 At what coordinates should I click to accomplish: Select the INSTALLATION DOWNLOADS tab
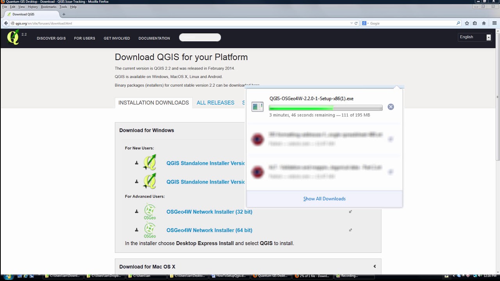(154, 103)
